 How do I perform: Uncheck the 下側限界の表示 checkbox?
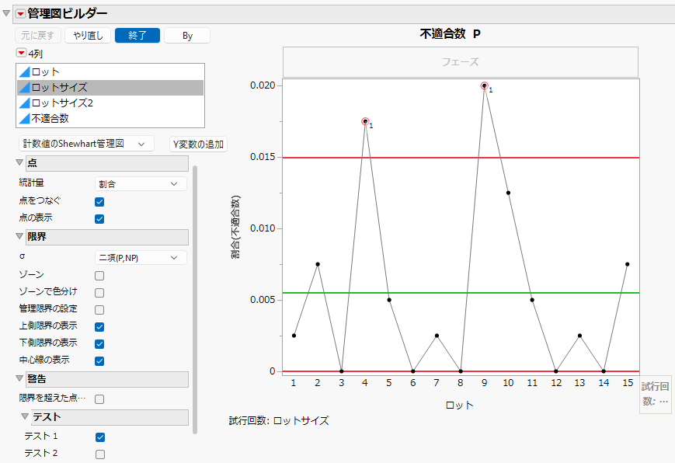coord(99,343)
